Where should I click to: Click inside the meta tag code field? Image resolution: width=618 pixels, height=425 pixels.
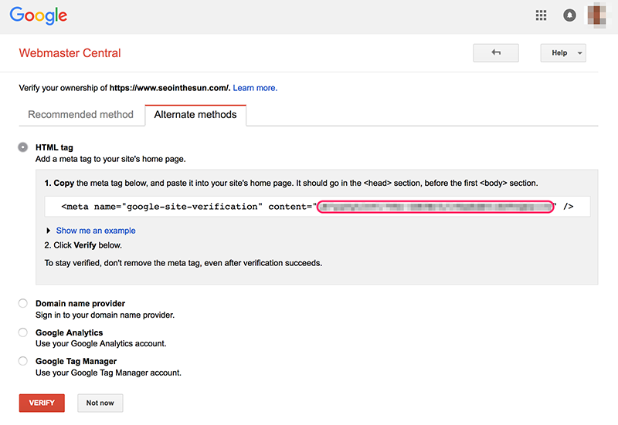point(317,207)
